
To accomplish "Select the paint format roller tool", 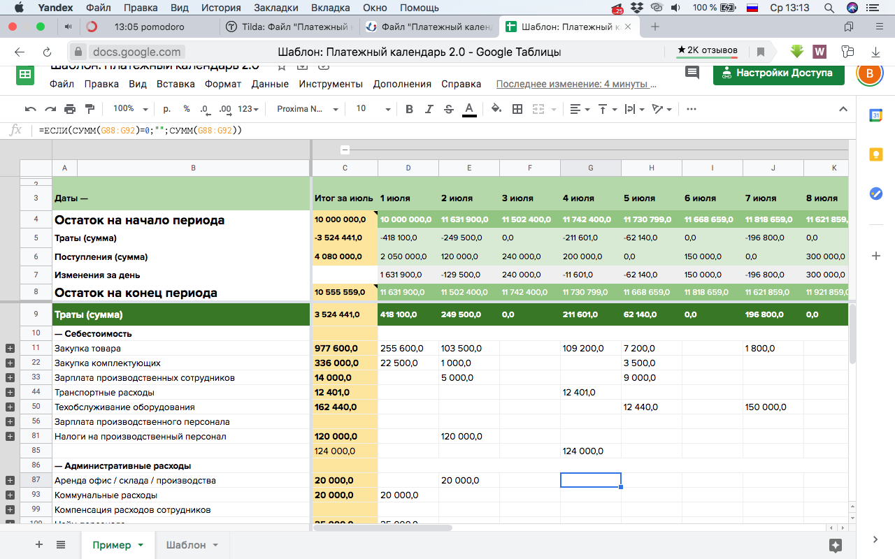I will [89, 109].
